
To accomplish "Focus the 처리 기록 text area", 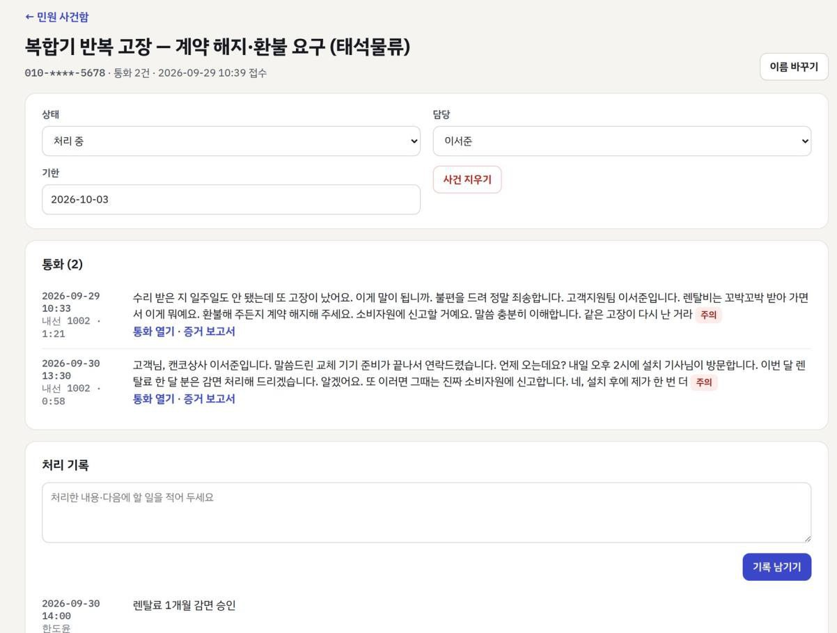I will pos(427,513).
